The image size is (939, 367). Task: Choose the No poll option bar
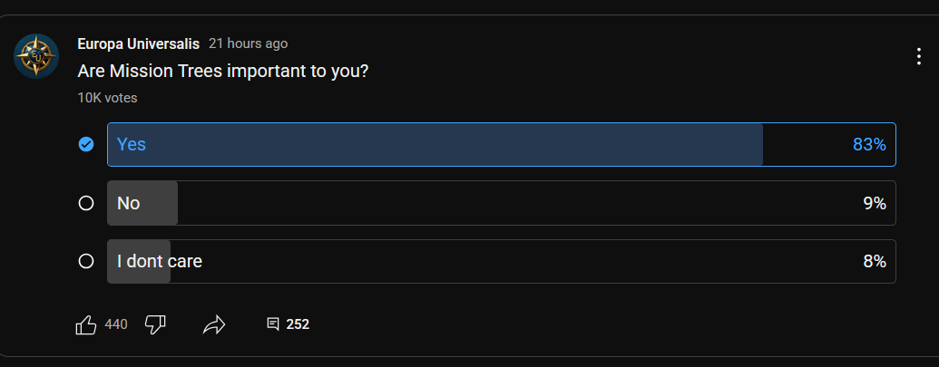point(501,203)
